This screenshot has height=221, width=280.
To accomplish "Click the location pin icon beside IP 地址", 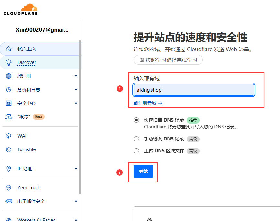I will click(9, 169).
